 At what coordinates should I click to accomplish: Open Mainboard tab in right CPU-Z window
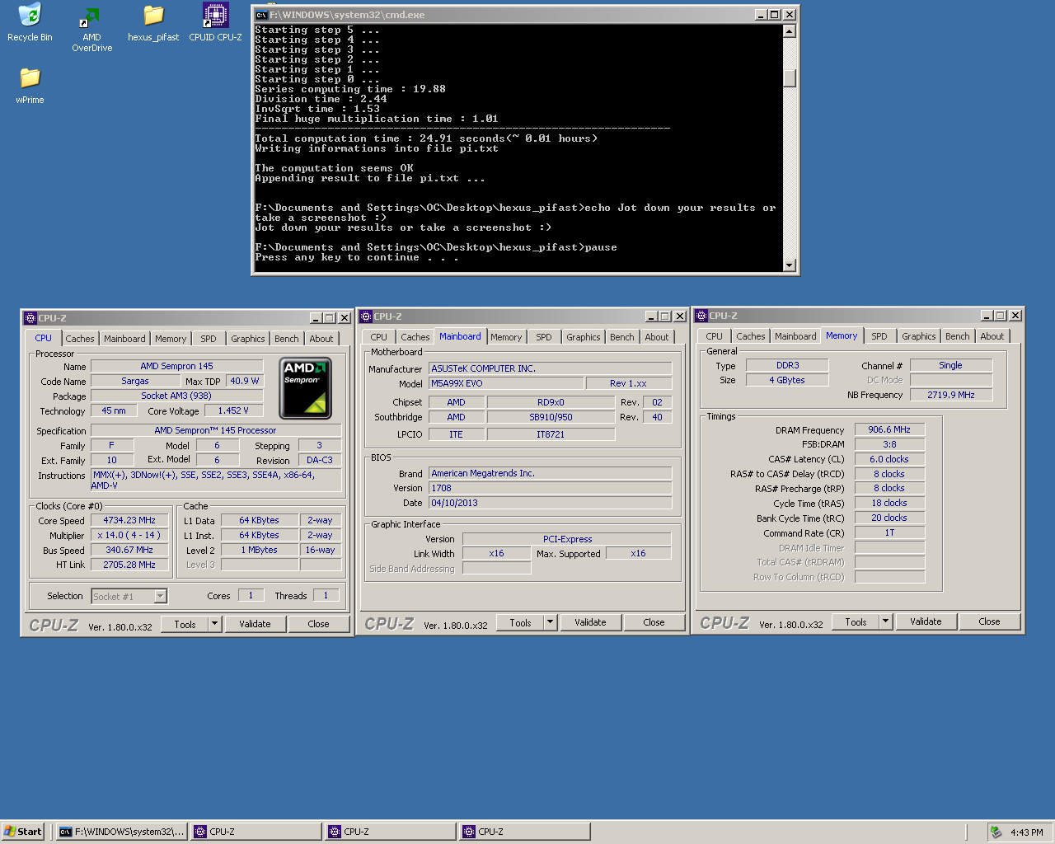(x=795, y=336)
